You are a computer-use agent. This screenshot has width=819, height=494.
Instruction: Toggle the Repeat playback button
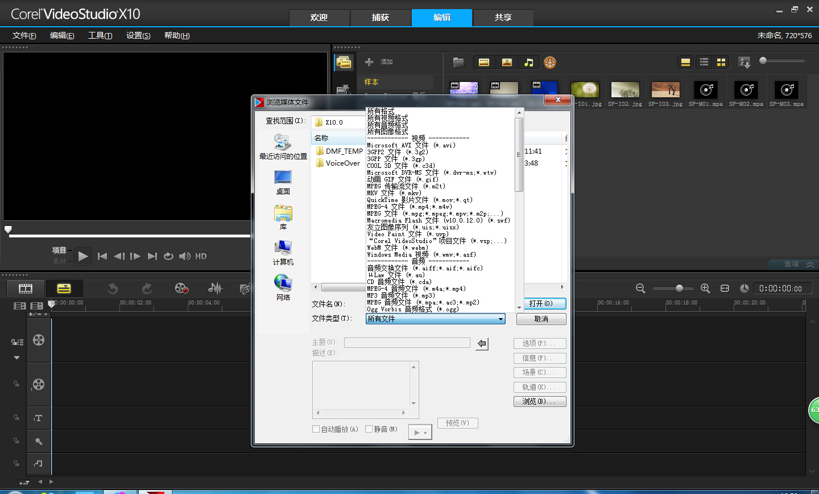[168, 256]
